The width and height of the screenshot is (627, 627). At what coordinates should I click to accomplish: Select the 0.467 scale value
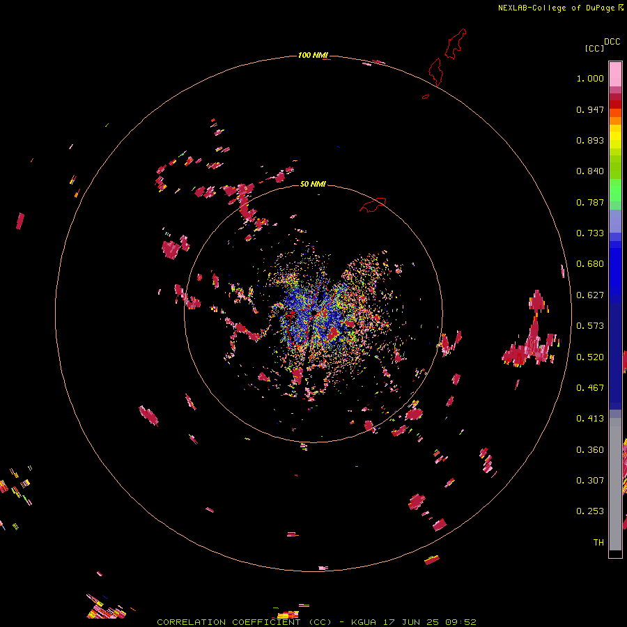pyautogui.click(x=590, y=388)
